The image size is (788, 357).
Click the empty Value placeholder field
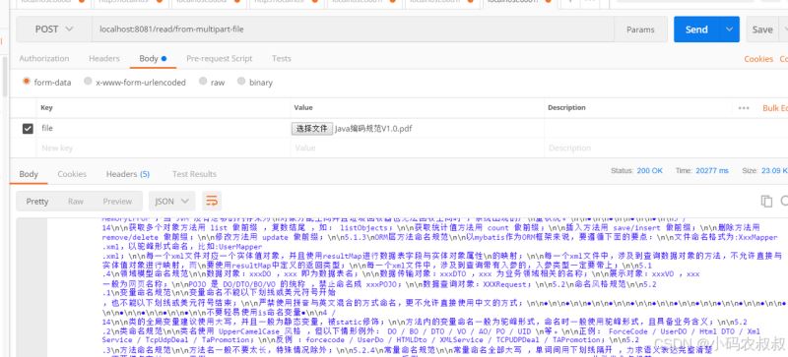[417, 149]
